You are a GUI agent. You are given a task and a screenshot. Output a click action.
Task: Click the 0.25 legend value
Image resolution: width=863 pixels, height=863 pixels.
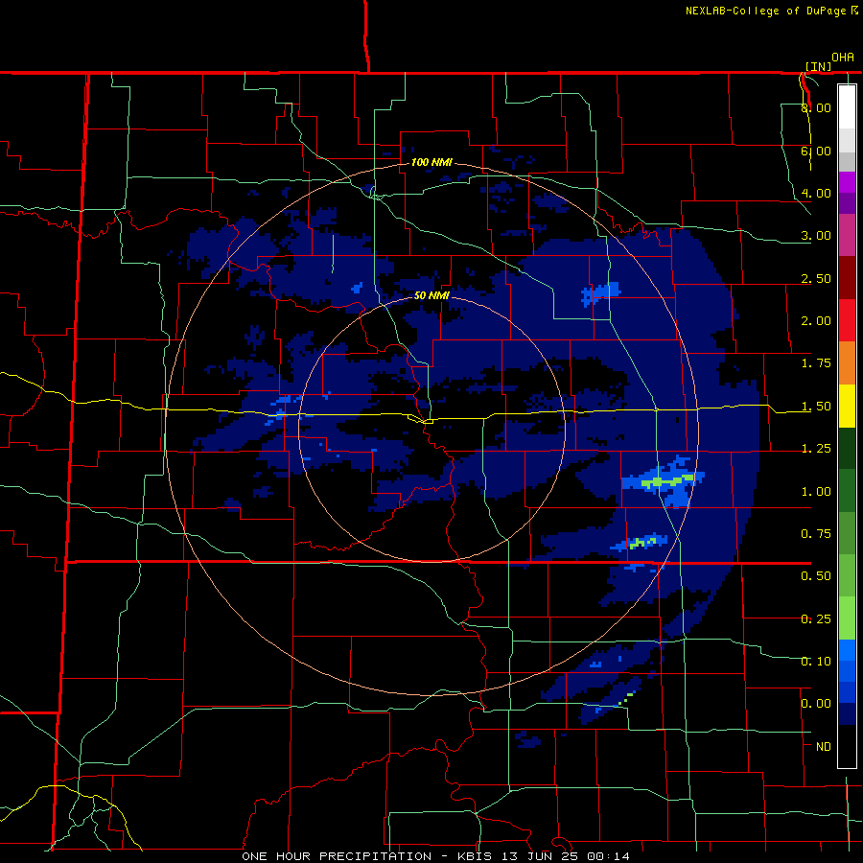pyautogui.click(x=816, y=619)
